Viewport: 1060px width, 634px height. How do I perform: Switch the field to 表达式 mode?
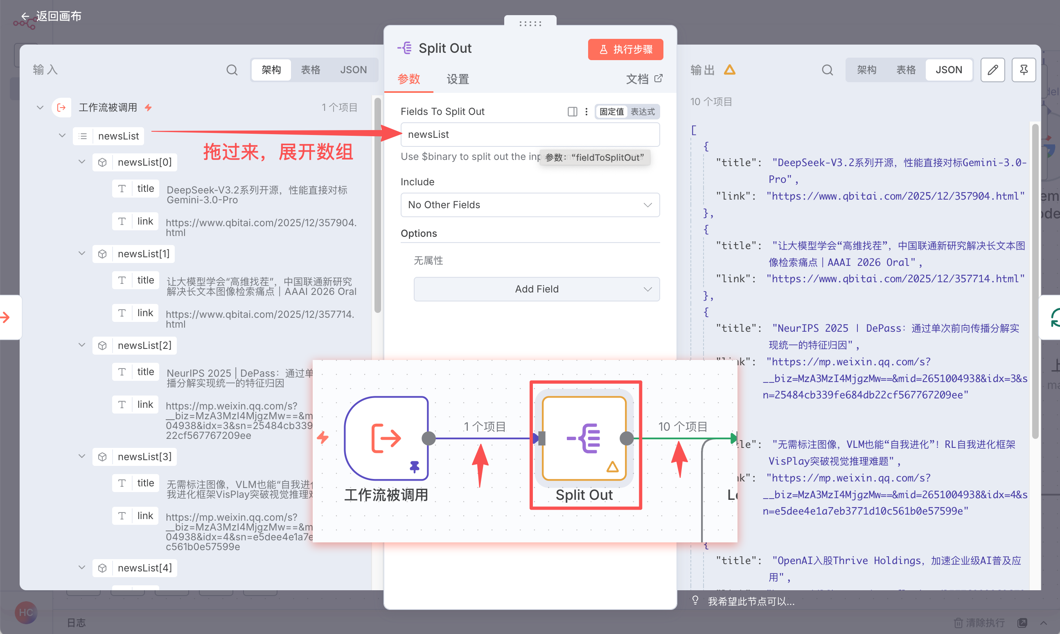tap(643, 112)
